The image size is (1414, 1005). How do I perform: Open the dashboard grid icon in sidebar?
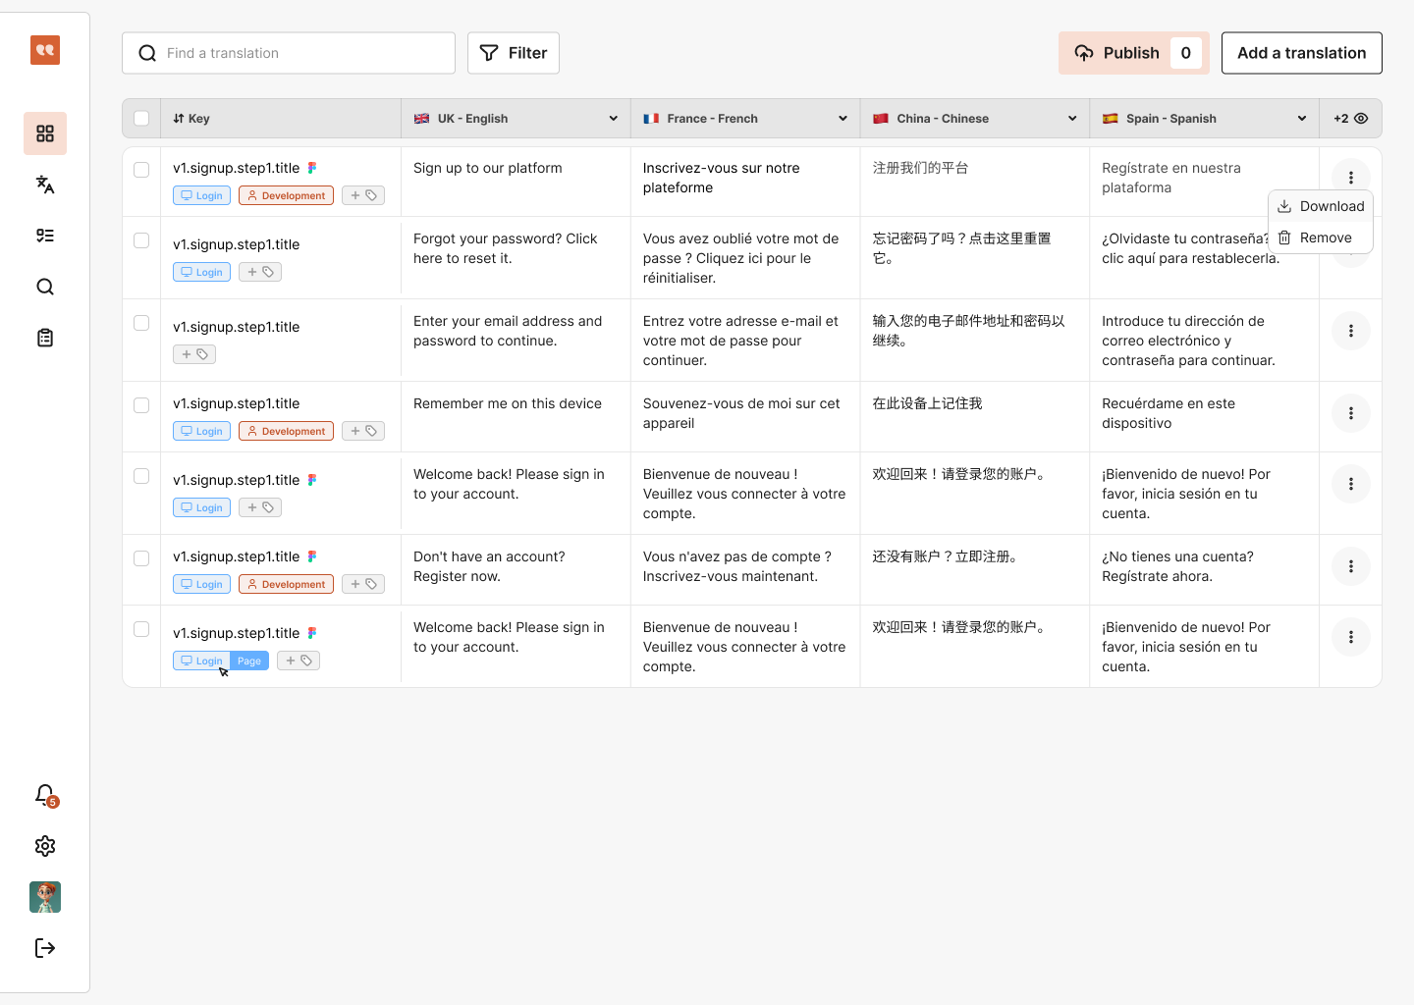click(45, 133)
